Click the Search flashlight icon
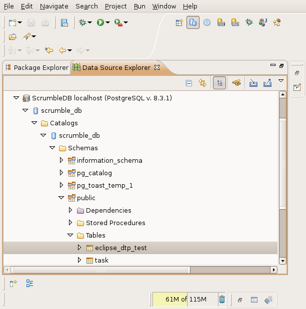This screenshot has width=306, height=309. 26,36
